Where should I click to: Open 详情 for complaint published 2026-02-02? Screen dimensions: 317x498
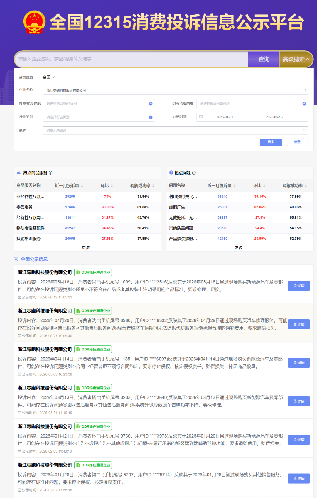299,478
